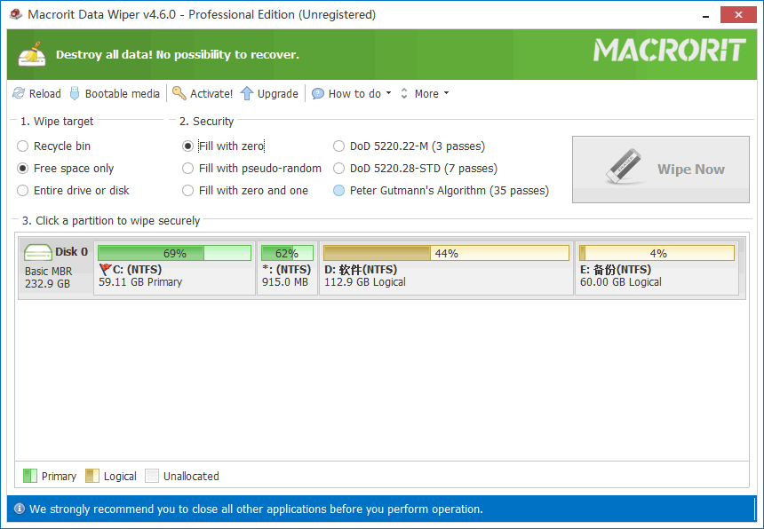This screenshot has width=764, height=529.
Task: Click the Primary legend color swatch
Action: pyautogui.click(x=30, y=476)
